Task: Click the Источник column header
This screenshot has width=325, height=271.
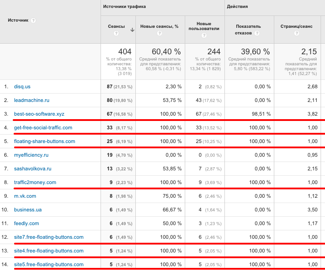Action: point(18,20)
